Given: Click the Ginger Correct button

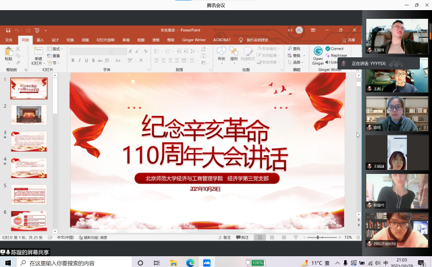Looking at the screenshot, I should pos(335,49).
